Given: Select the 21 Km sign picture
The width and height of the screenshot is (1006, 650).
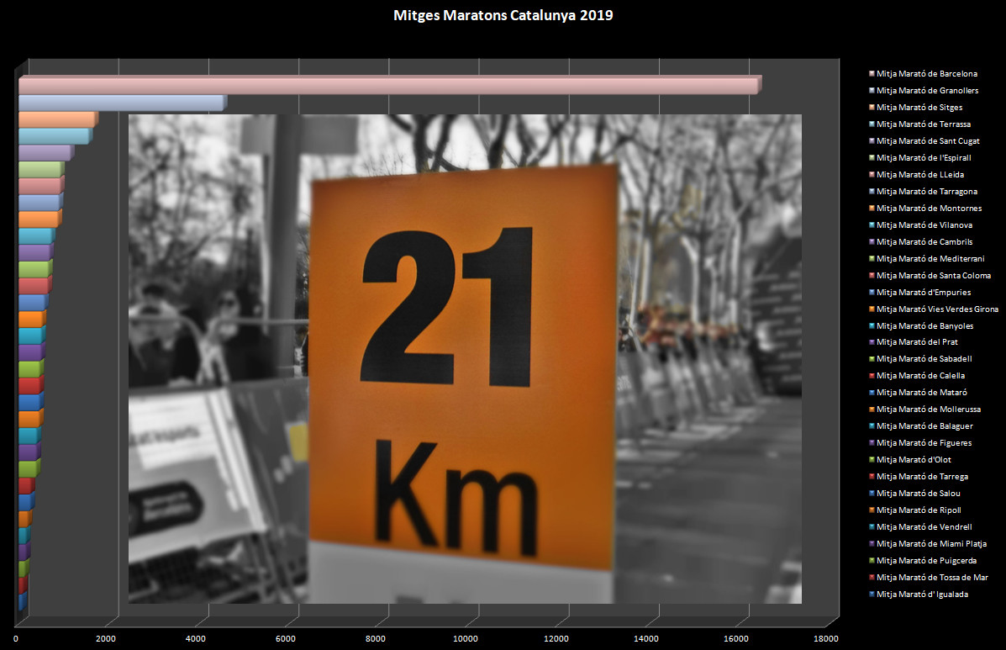Looking at the screenshot, I should (464, 359).
